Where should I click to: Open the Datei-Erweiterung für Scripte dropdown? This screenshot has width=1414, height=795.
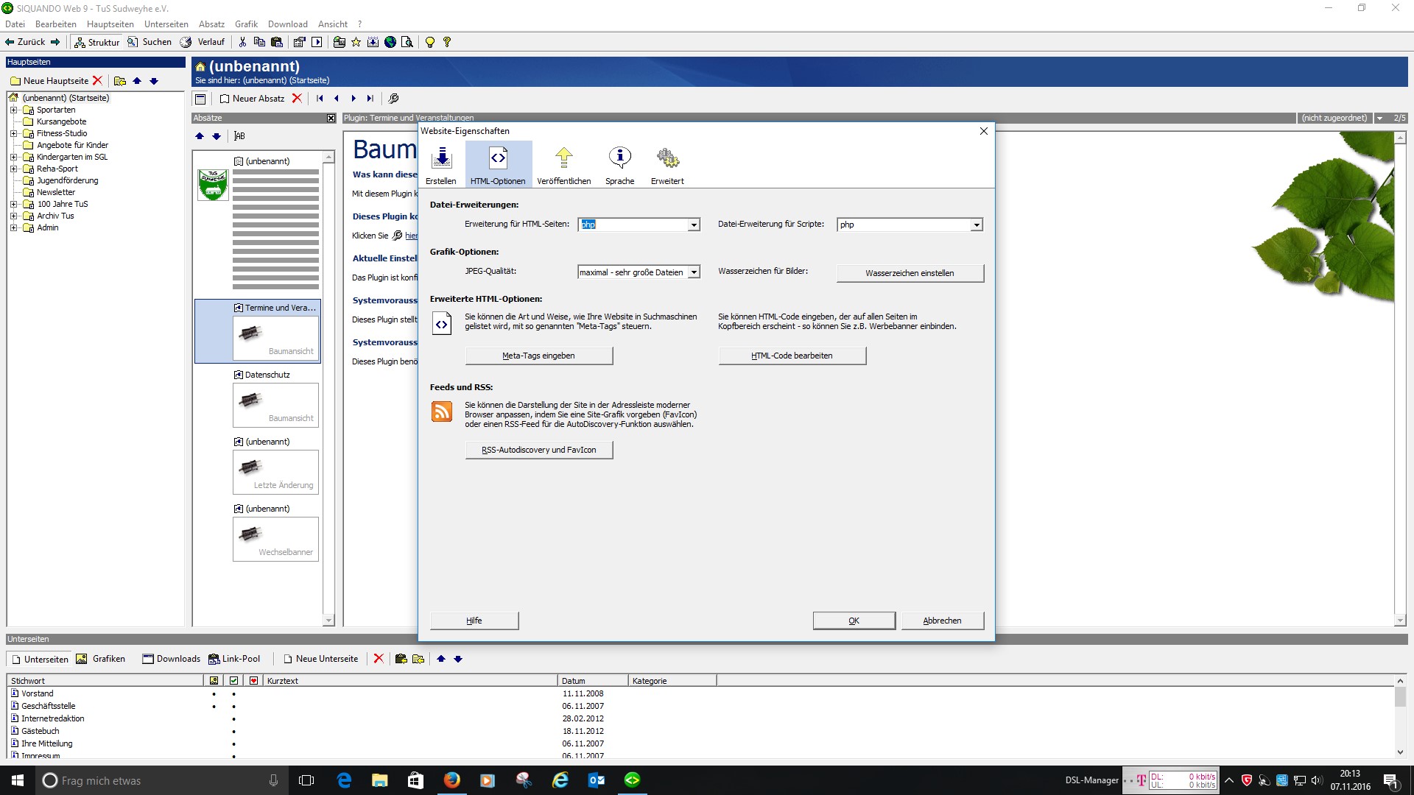[x=976, y=225]
